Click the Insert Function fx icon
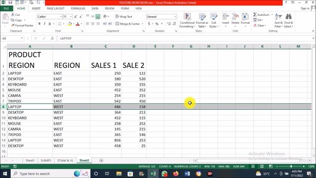 tap(52, 39)
